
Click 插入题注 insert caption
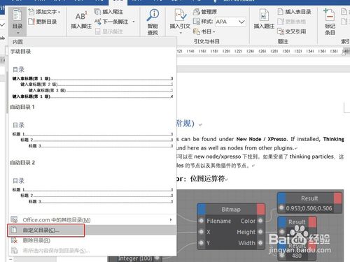[264, 19]
